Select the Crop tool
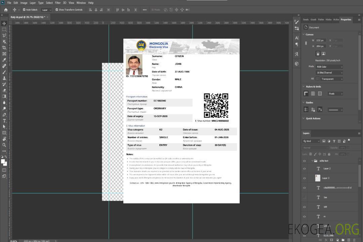The height and width of the screenshot is (242, 363). click(4, 48)
